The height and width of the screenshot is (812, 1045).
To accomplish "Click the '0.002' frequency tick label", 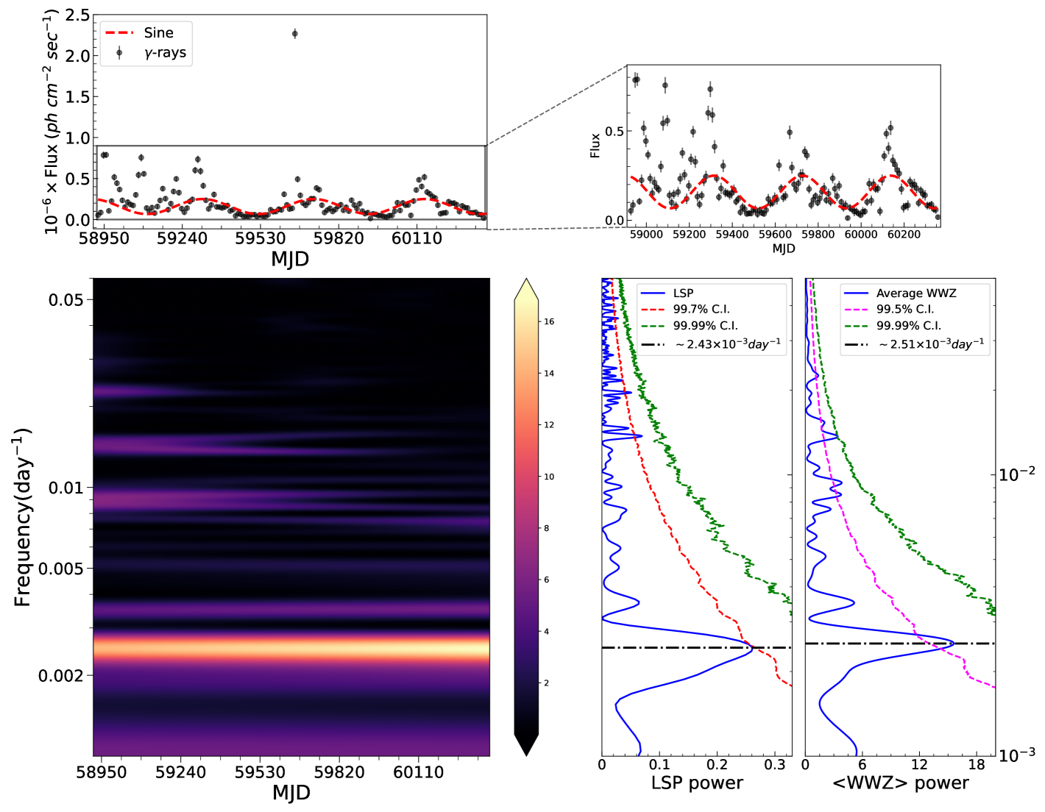I will (61, 675).
